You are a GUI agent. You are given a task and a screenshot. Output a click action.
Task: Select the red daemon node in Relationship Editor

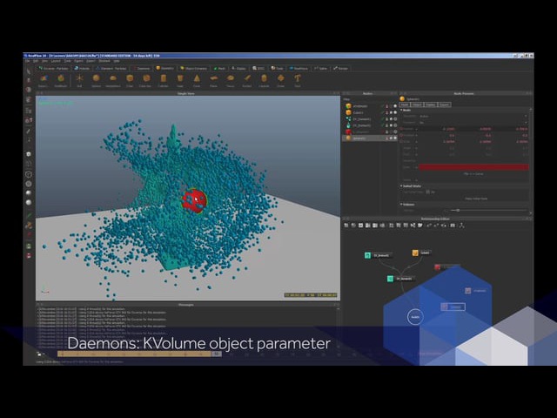(x=446, y=266)
